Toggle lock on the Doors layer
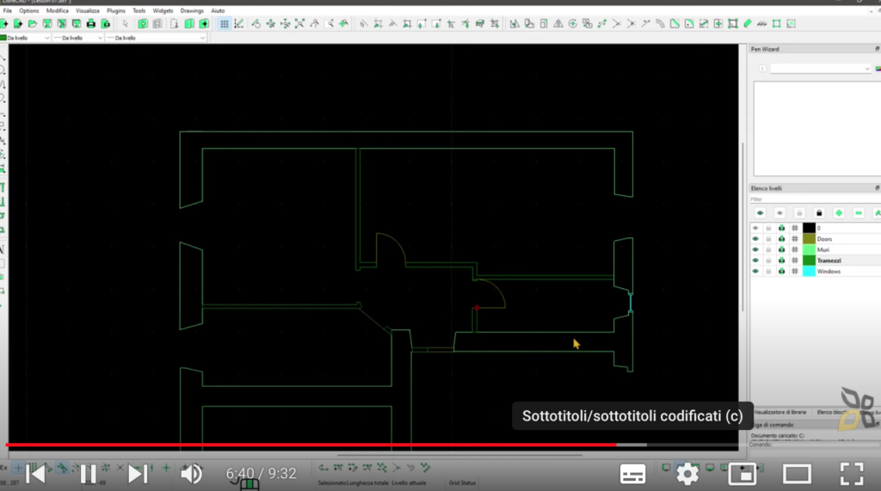Image resolution: width=881 pixels, height=491 pixels. (x=768, y=239)
